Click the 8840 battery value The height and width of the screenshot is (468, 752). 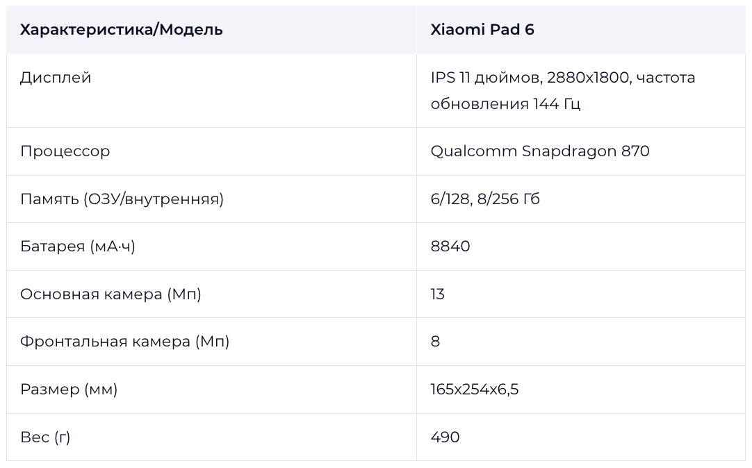450,246
